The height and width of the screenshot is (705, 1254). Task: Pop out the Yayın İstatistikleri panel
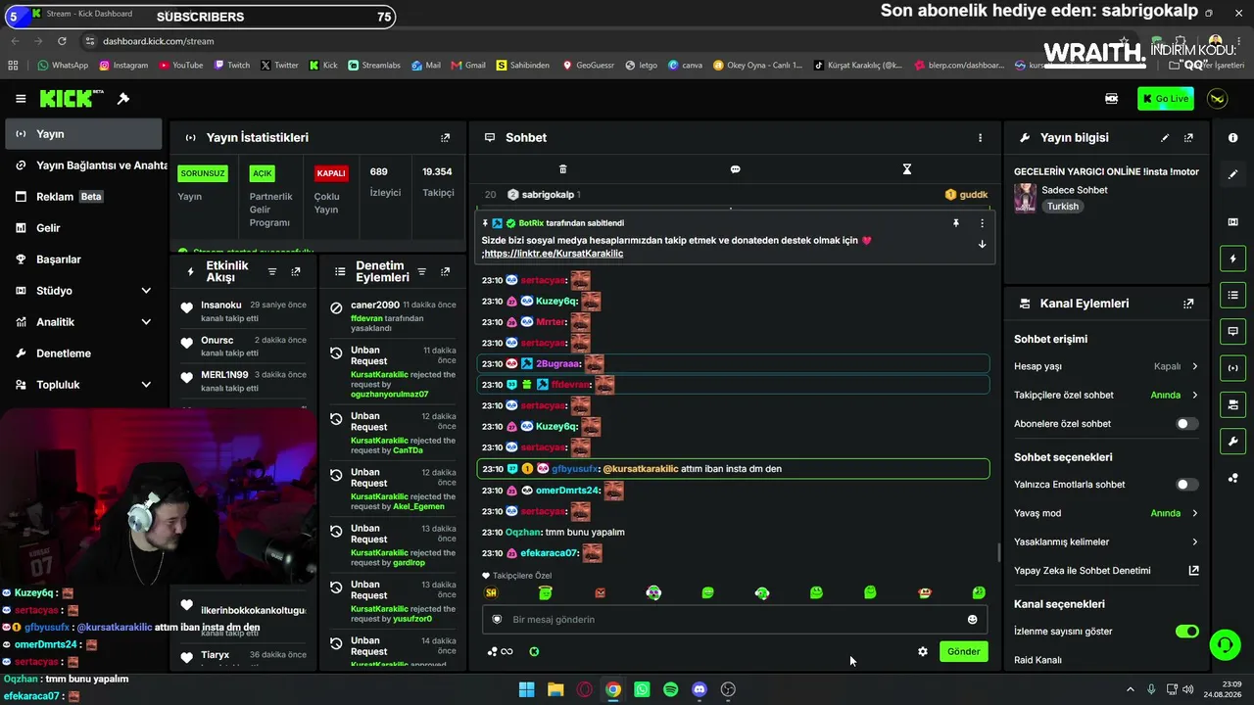(x=445, y=138)
